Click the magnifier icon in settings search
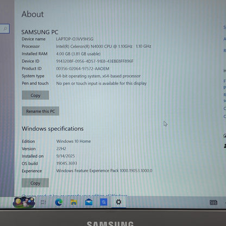This screenshot has width=226, height=226. (x=5, y=28)
